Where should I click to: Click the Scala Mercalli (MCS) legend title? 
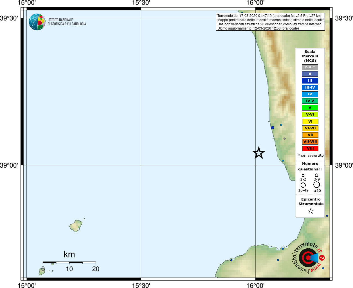[310, 56]
